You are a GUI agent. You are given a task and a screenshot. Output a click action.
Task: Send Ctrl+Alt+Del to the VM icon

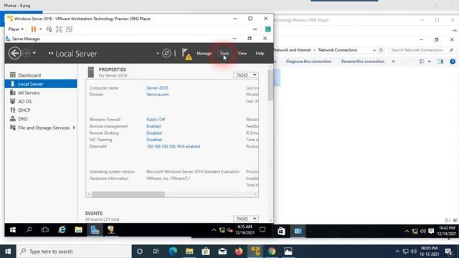49,29
